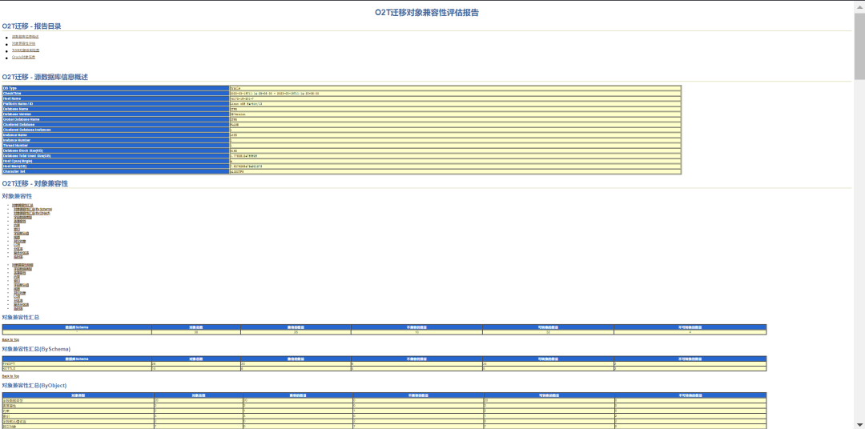
Task: Click 不可转换的数量 header in the BySchema table
Action: pyautogui.click(x=690, y=359)
